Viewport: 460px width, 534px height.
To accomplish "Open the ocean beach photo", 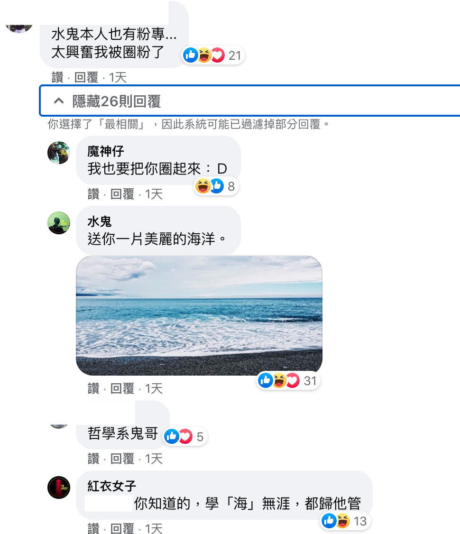I will (x=199, y=315).
